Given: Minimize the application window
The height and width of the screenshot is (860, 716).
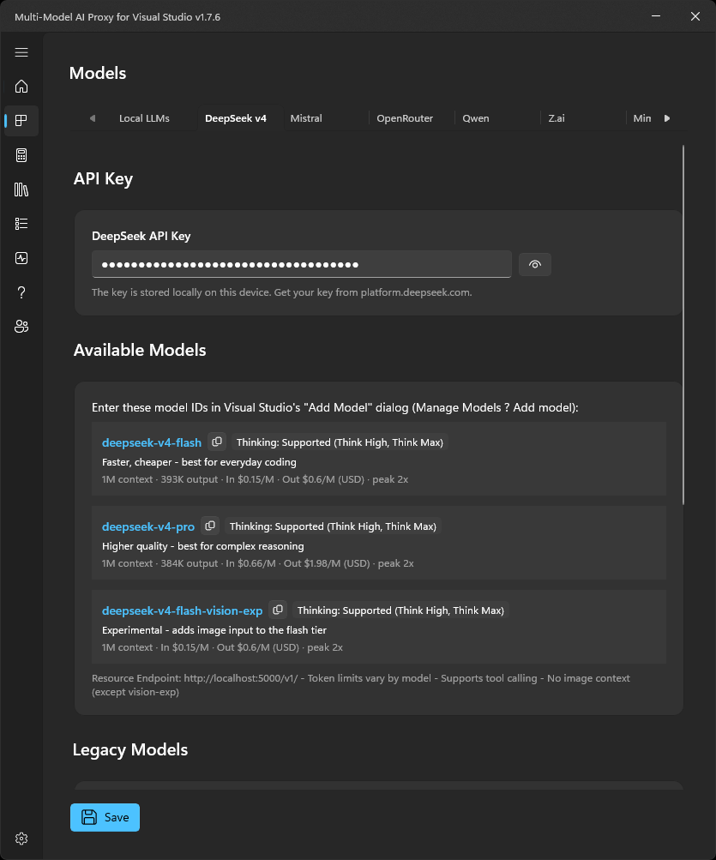Looking at the screenshot, I should [656, 16].
